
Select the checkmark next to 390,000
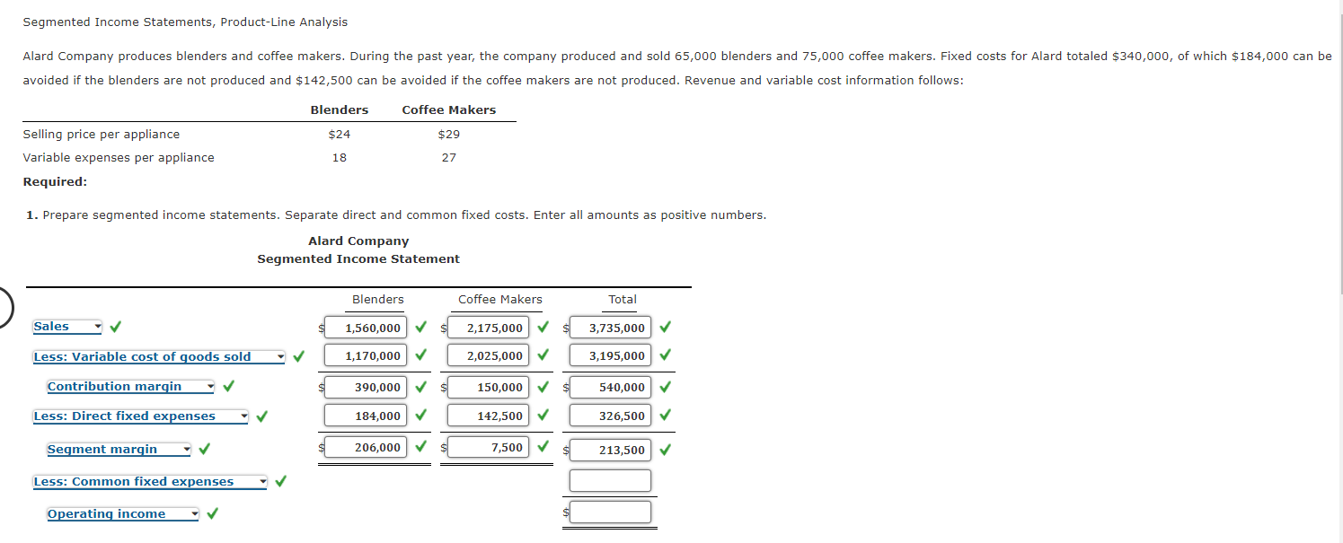tap(420, 387)
